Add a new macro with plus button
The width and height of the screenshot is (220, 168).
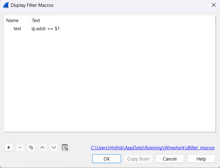pyautogui.click(x=9, y=147)
